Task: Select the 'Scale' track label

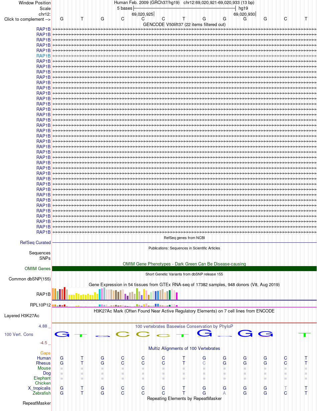Action: pos(45,8)
